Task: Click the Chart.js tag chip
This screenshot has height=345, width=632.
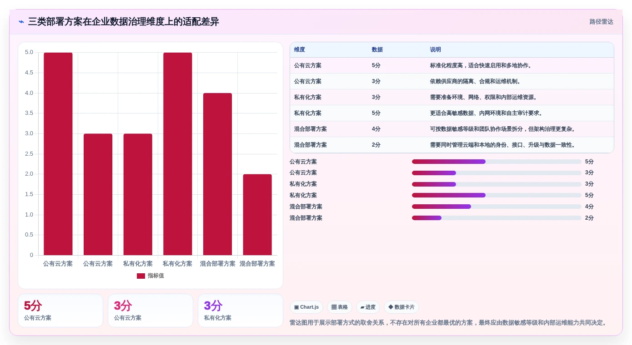Action: [x=306, y=307]
